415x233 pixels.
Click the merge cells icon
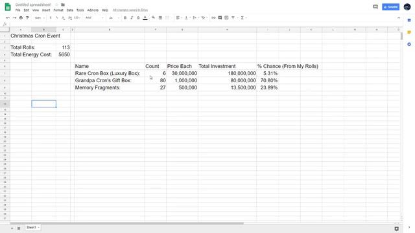pyautogui.click(x=167, y=17)
